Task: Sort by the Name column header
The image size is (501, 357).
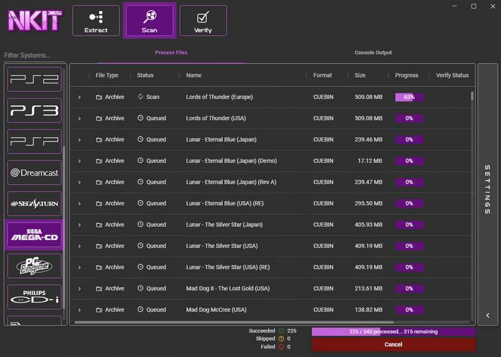Action: 194,75
